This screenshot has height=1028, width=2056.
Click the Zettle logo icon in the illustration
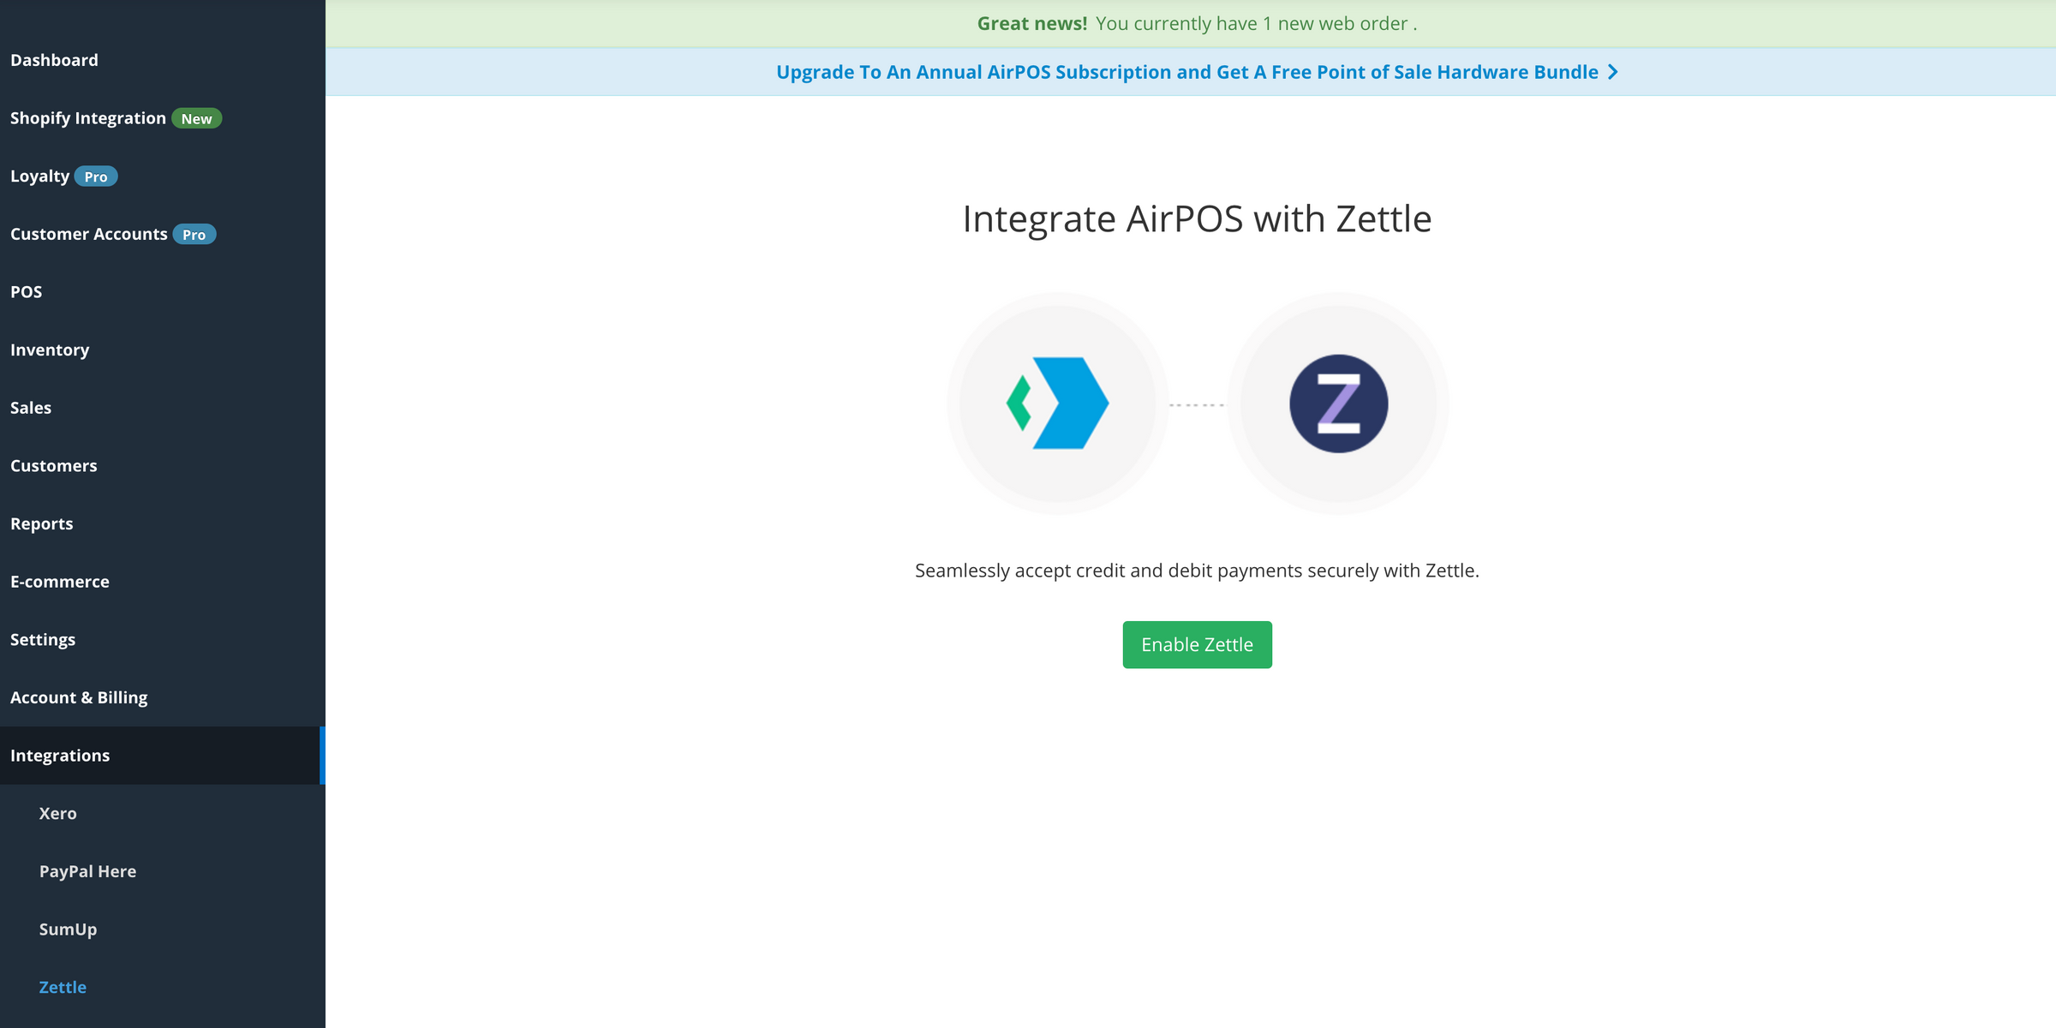point(1338,403)
